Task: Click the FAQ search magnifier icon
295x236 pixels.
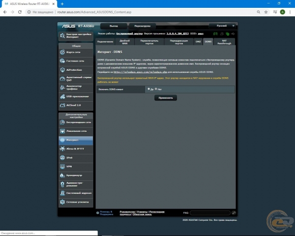Action: click(x=234, y=213)
